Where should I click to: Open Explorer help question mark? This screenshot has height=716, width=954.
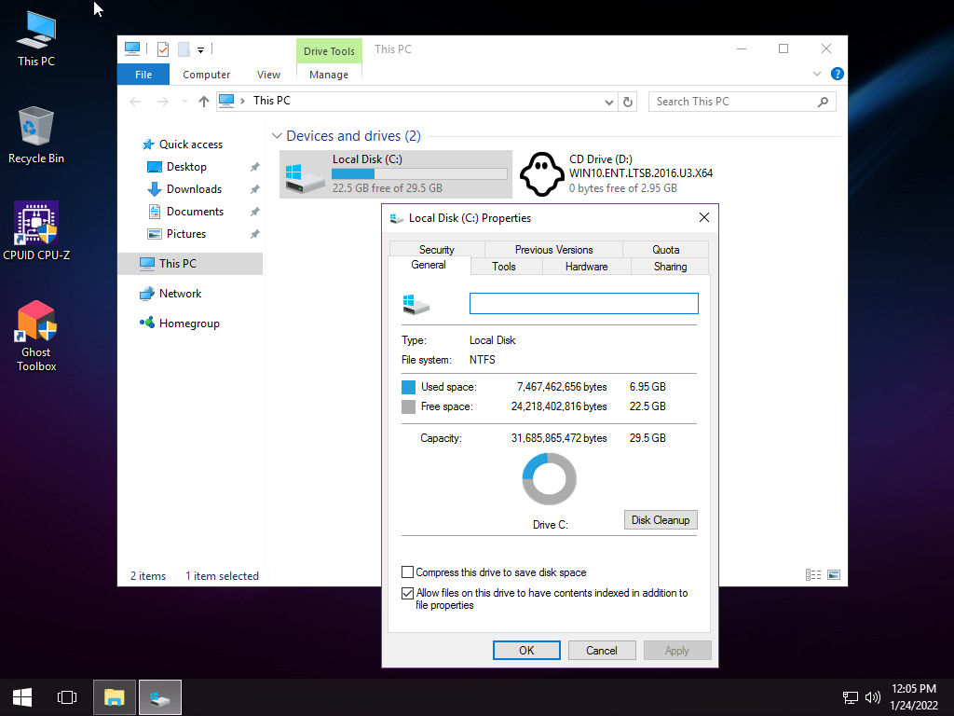(x=838, y=74)
